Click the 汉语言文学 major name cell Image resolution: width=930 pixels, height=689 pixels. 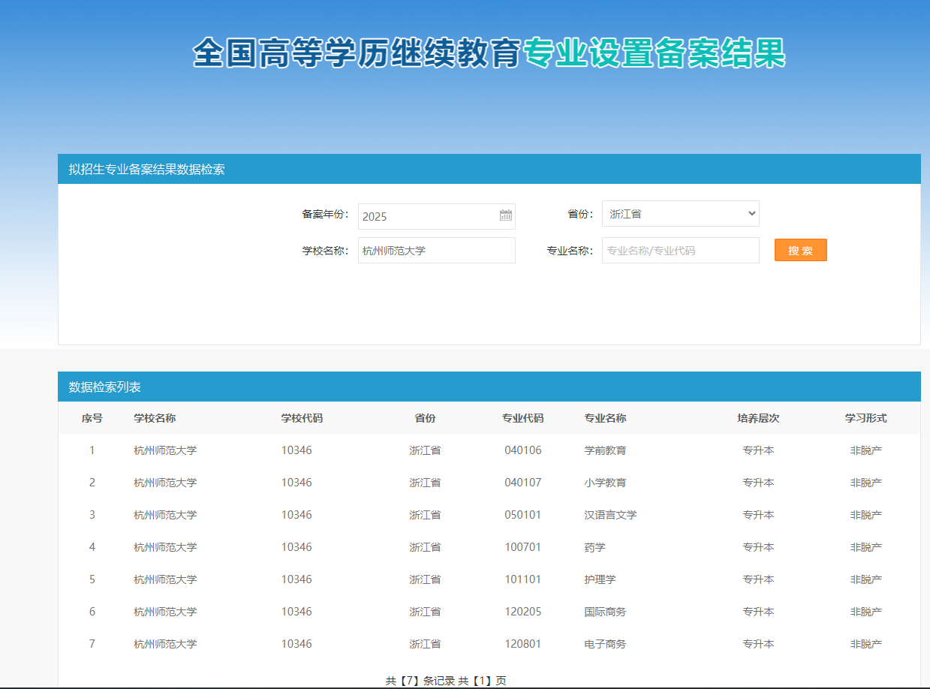pos(610,515)
